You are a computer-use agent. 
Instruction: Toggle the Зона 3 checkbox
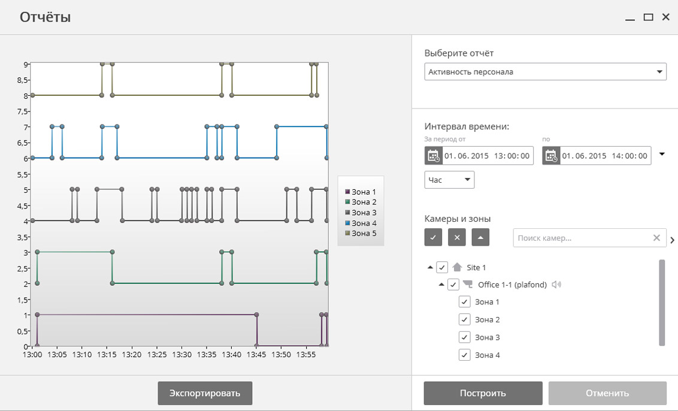464,337
